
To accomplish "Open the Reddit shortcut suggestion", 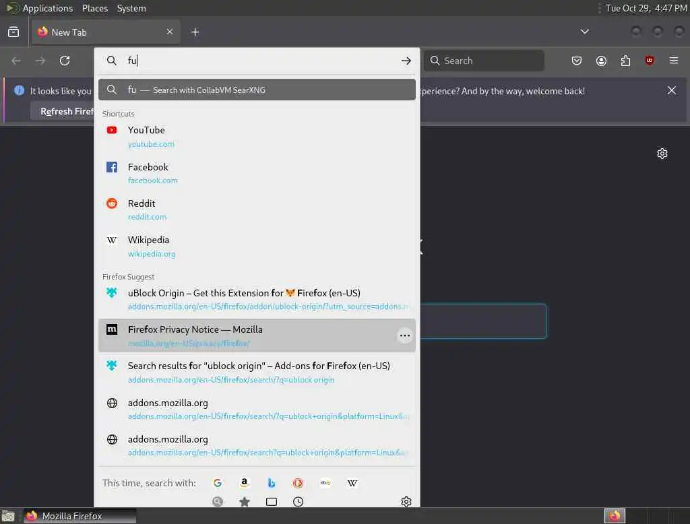I will (x=257, y=210).
